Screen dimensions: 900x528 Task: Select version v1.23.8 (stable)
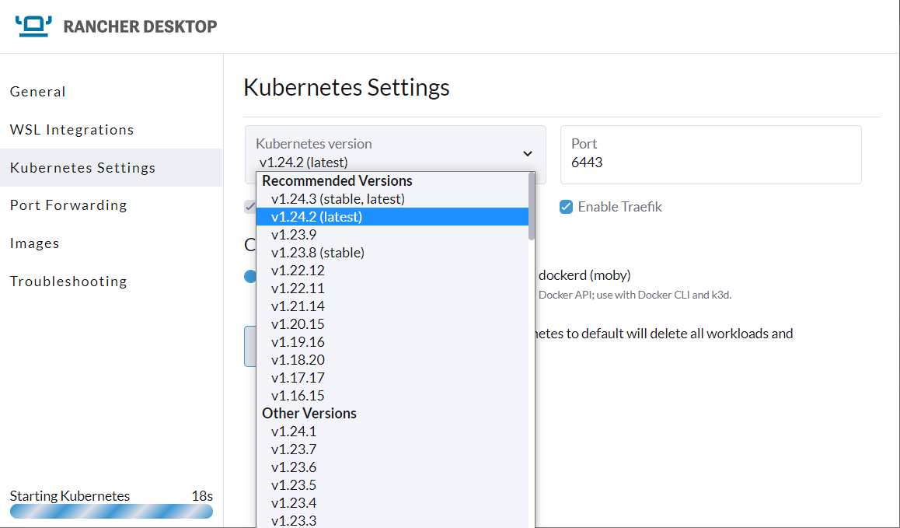[392, 252]
